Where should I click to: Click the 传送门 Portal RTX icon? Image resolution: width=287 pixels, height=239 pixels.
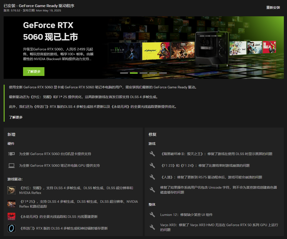(x=11, y=228)
